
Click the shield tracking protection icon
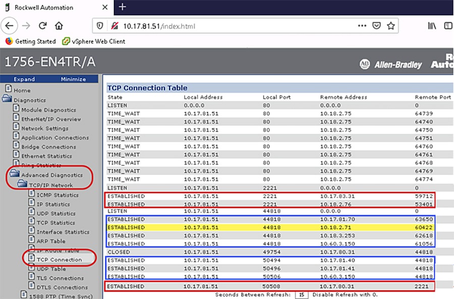tap(100, 26)
